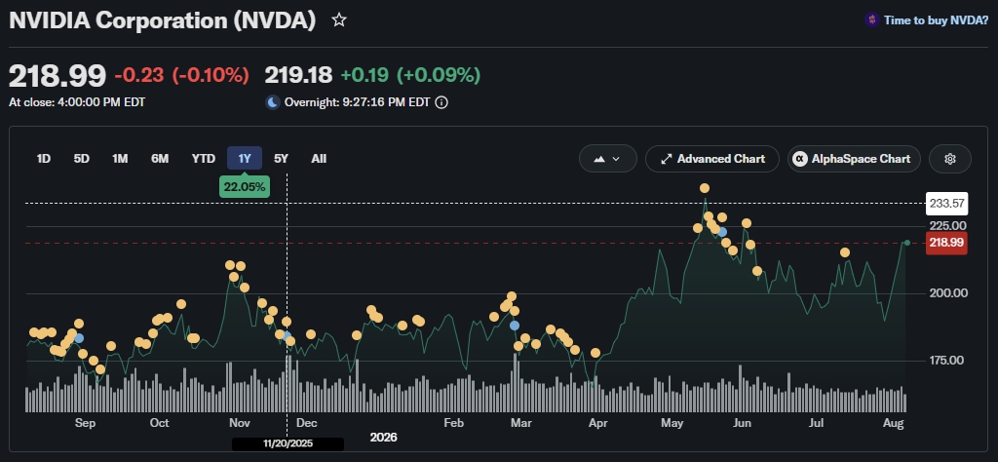Click the Nov month label
Screen dimensions: 998x462
click(x=240, y=423)
